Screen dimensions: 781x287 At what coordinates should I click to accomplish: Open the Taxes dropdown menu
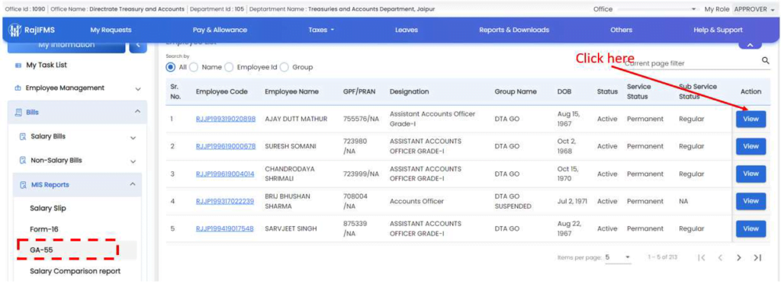pyautogui.click(x=321, y=30)
